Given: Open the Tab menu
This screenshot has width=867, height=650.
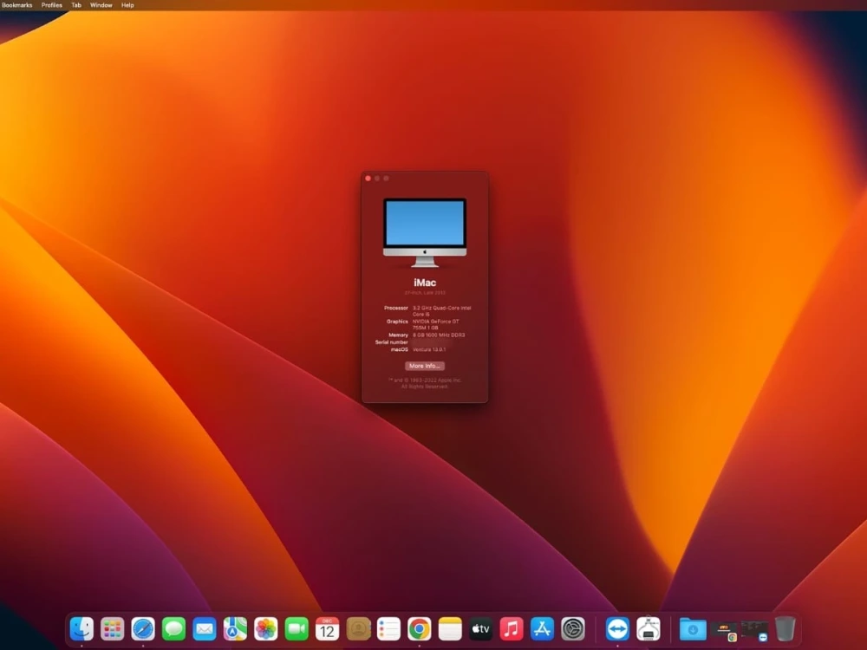Looking at the screenshot, I should pyautogui.click(x=76, y=5).
